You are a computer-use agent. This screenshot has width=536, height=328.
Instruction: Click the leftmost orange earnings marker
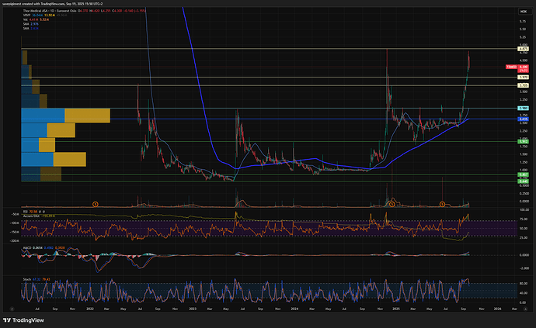pyautogui.click(x=95, y=203)
